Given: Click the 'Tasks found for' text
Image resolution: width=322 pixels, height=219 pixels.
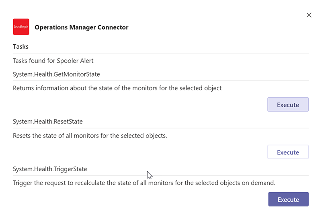Looking at the screenshot, I should (x=34, y=61).
